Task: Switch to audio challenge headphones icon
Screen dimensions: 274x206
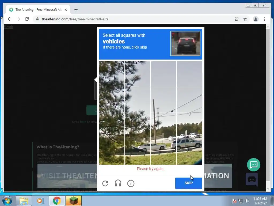Action: (118, 183)
